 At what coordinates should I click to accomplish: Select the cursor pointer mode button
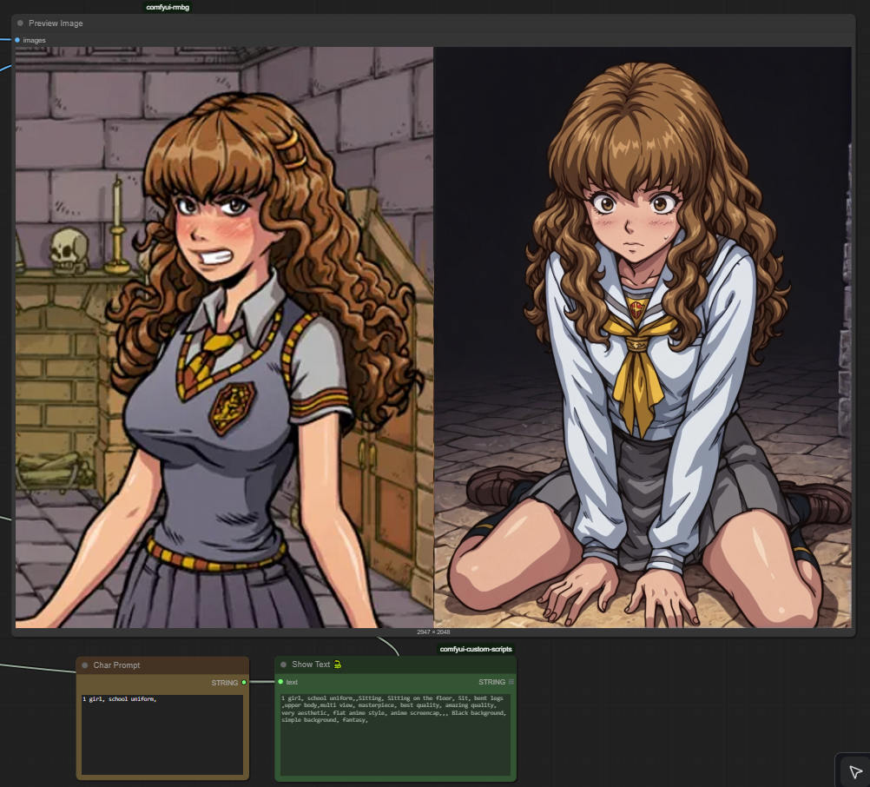pyautogui.click(x=854, y=771)
